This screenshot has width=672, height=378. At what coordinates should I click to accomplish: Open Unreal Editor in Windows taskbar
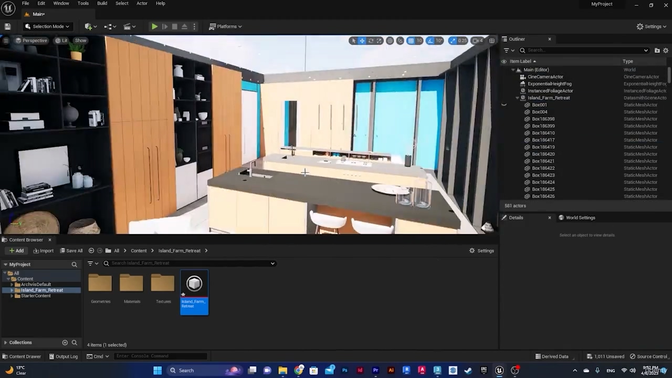click(499, 370)
